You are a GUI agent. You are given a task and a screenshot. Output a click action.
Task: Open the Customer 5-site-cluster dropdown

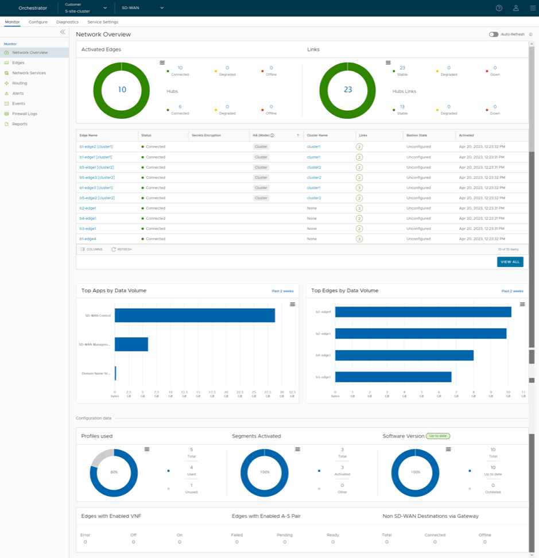86,8
